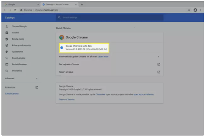Screen dimensions: 206x137
Task: Open the Chromium project link
Action: [x=101, y=94]
